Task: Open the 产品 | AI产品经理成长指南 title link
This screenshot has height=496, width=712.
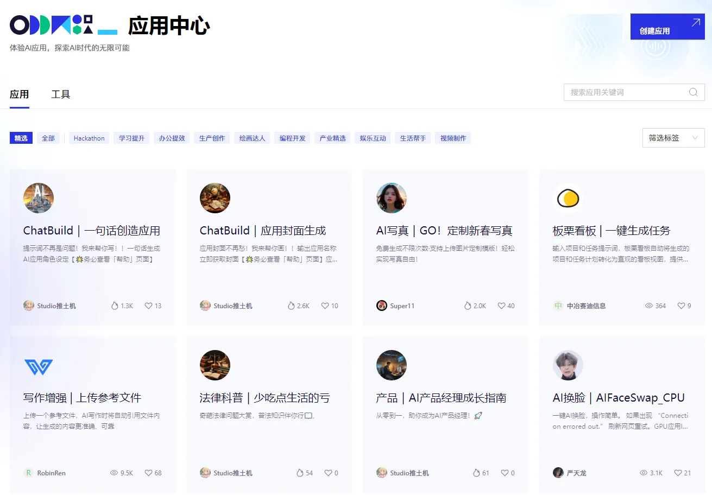Action: (x=441, y=398)
